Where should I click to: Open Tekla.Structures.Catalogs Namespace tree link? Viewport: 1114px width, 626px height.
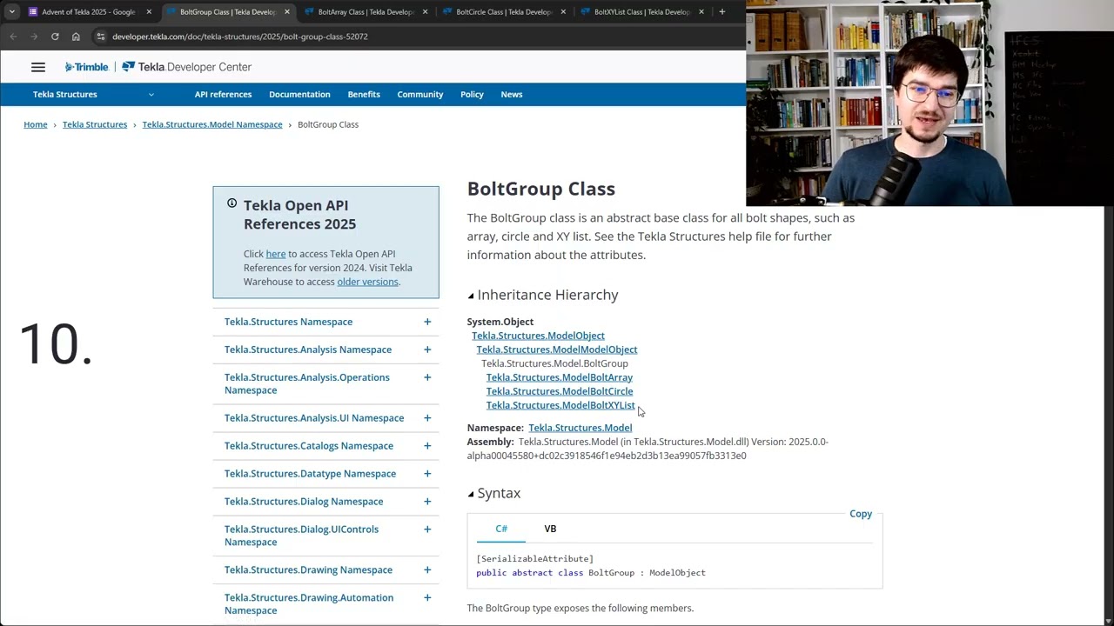tap(309, 446)
